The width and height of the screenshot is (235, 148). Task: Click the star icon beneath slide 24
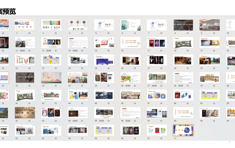[x=82, y=68]
